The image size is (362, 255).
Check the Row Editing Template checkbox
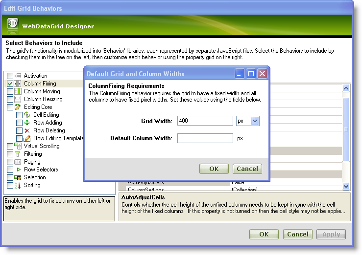(20, 138)
